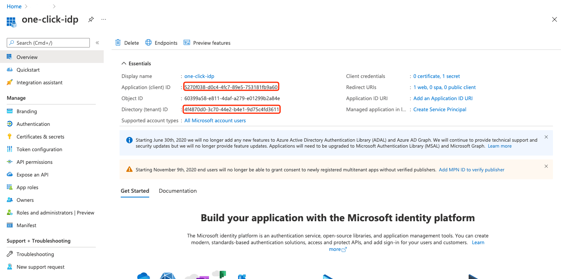Open Token configuration page
Image resolution: width=568 pixels, height=279 pixels.
(x=39, y=149)
